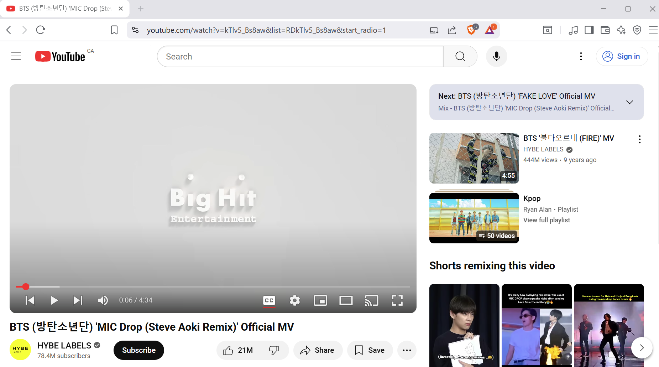Expand the Mix playlist queue chevron
The height and width of the screenshot is (367, 659).
tap(629, 102)
